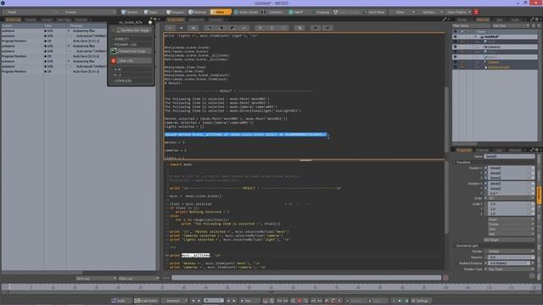Click the red icon right of command input
This screenshot has width=543, height=305.
(445, 277)
